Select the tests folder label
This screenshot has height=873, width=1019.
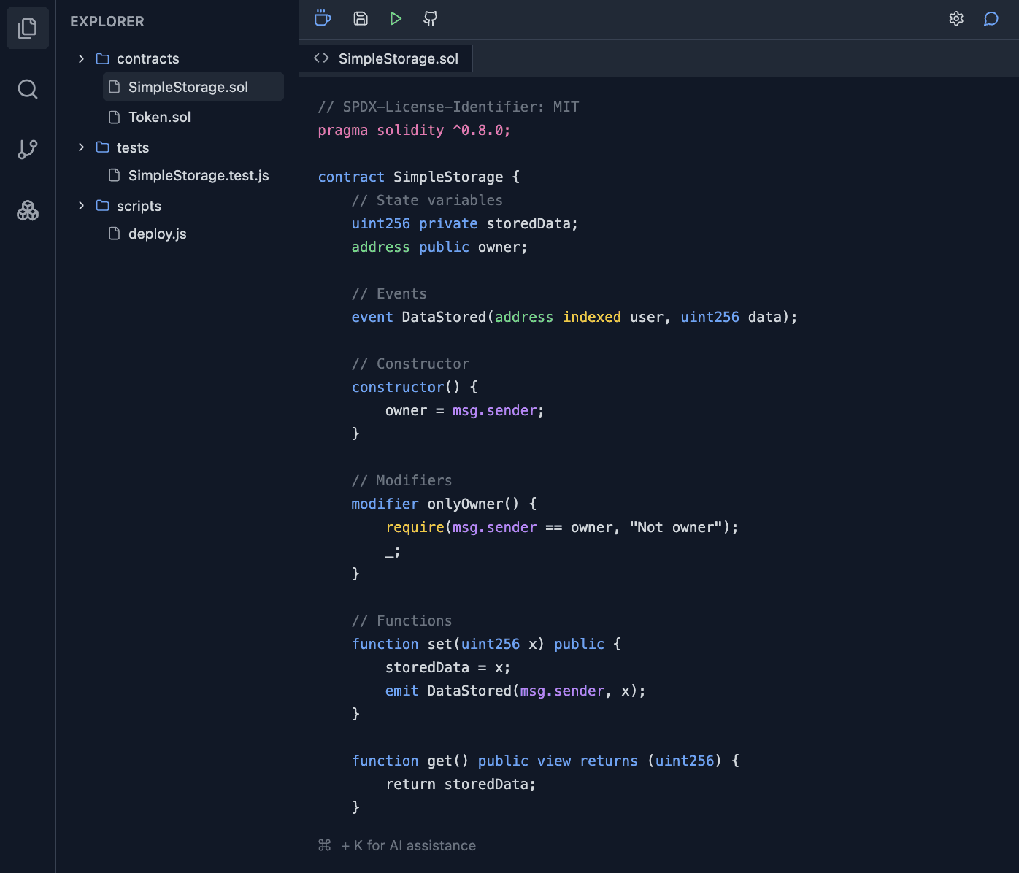(x=133, y=147)
